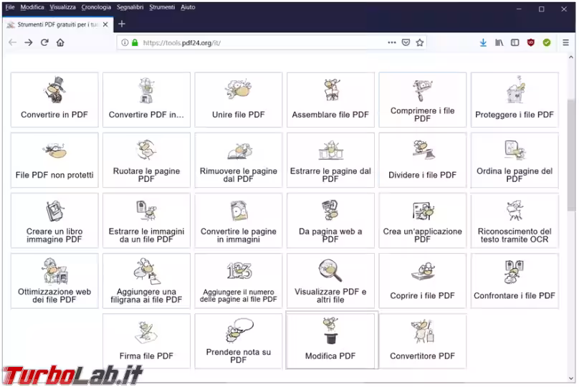The height and width of the screenshot is (387, 579).
Task: Choose Creare un libro immagine PDF
Action: pyautogui.click(x=54, y=221)
